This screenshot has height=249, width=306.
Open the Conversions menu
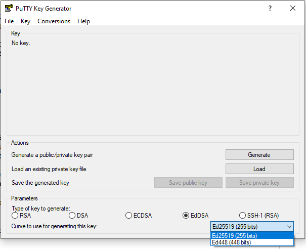pyautogui.click(x=54, y=21)
